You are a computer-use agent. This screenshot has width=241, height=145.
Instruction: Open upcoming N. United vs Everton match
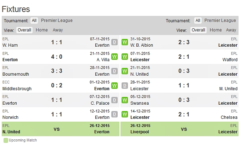pyautogui.click(x=57, y=129)
